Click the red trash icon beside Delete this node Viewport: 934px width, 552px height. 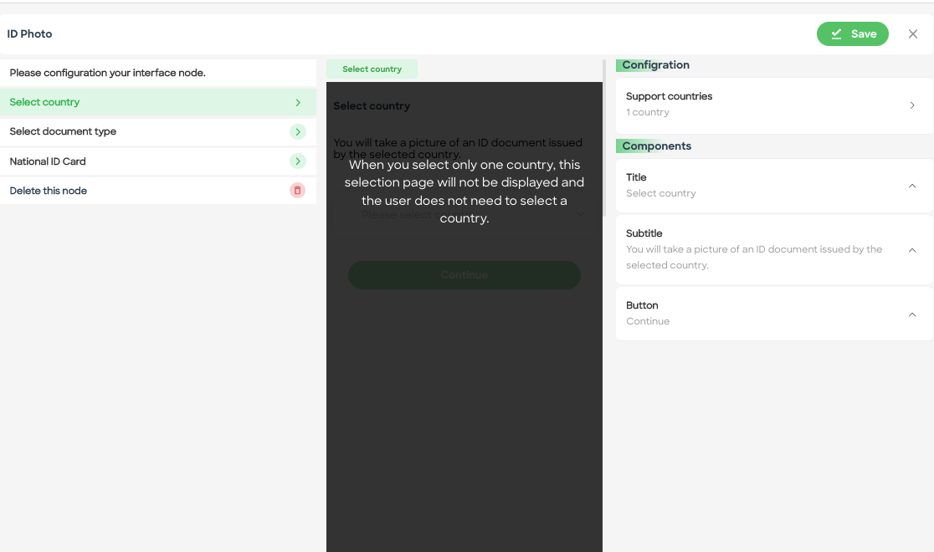pyautogui.click(x=298, y=190)
